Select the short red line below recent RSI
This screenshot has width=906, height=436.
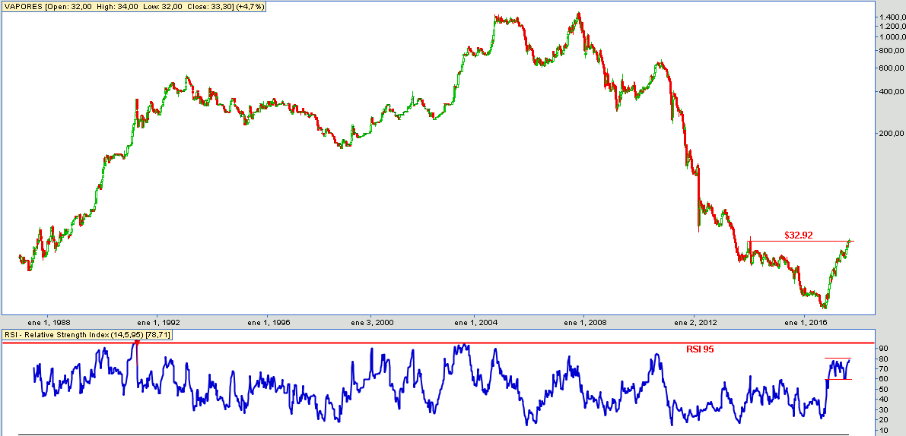click(838, 379)
